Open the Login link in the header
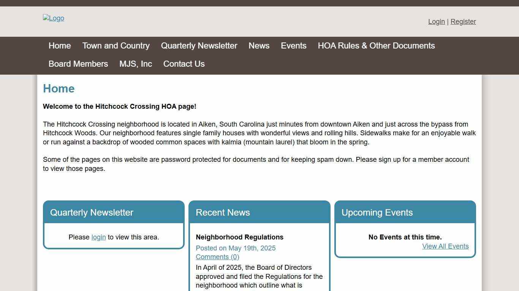This screenshot has width=519, height=291. coord(436,22)
